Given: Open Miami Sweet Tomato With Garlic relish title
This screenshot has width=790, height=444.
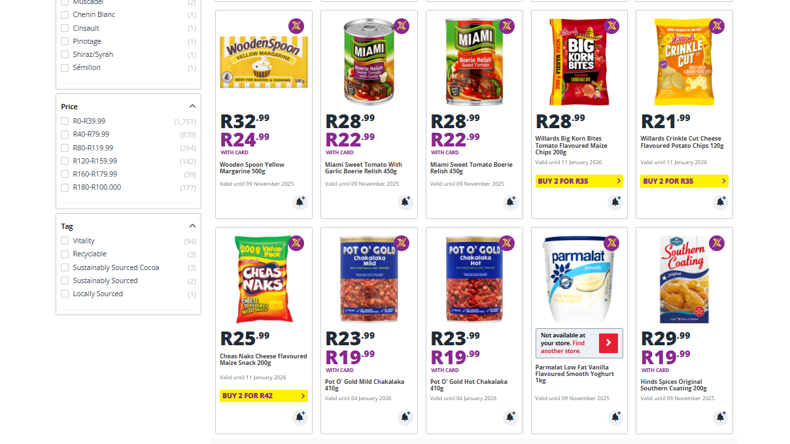Looking at the screenshot, I should click(363, 168).
